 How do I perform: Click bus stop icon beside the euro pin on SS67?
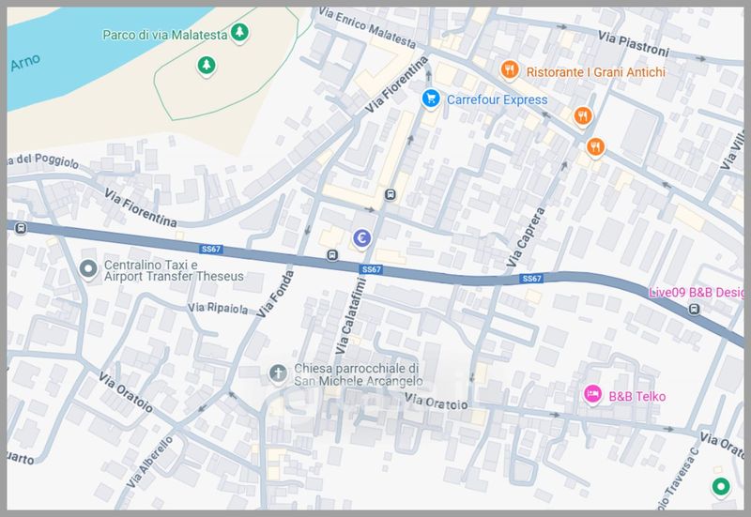click(332, 255)
